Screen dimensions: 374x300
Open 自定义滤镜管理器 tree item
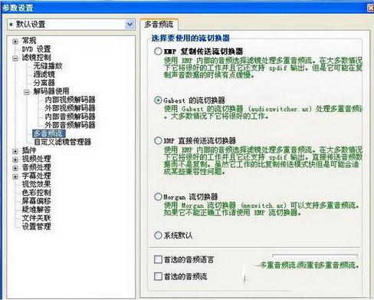pyautogui.click(x=62, y=142)
